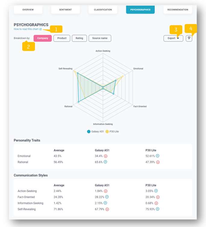Click the P30 Lite Emotional data point on radar
206x227 pixels.
click(x=122, y=76)
